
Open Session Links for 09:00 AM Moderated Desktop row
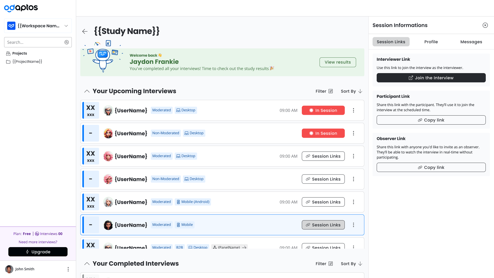[x=323, y=156]
